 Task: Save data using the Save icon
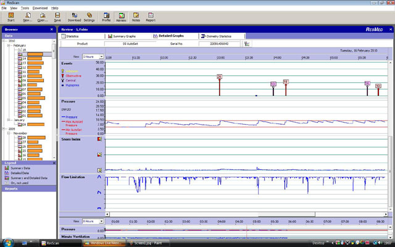[x=57, y=17]
